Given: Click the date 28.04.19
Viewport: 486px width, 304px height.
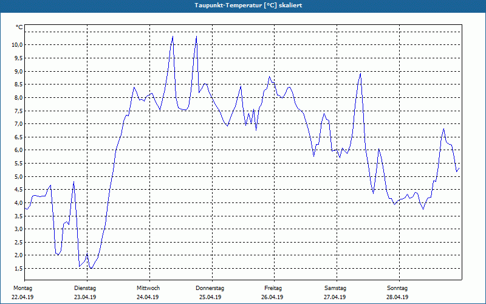Looking at the screenshot, I should coord(397,297).
